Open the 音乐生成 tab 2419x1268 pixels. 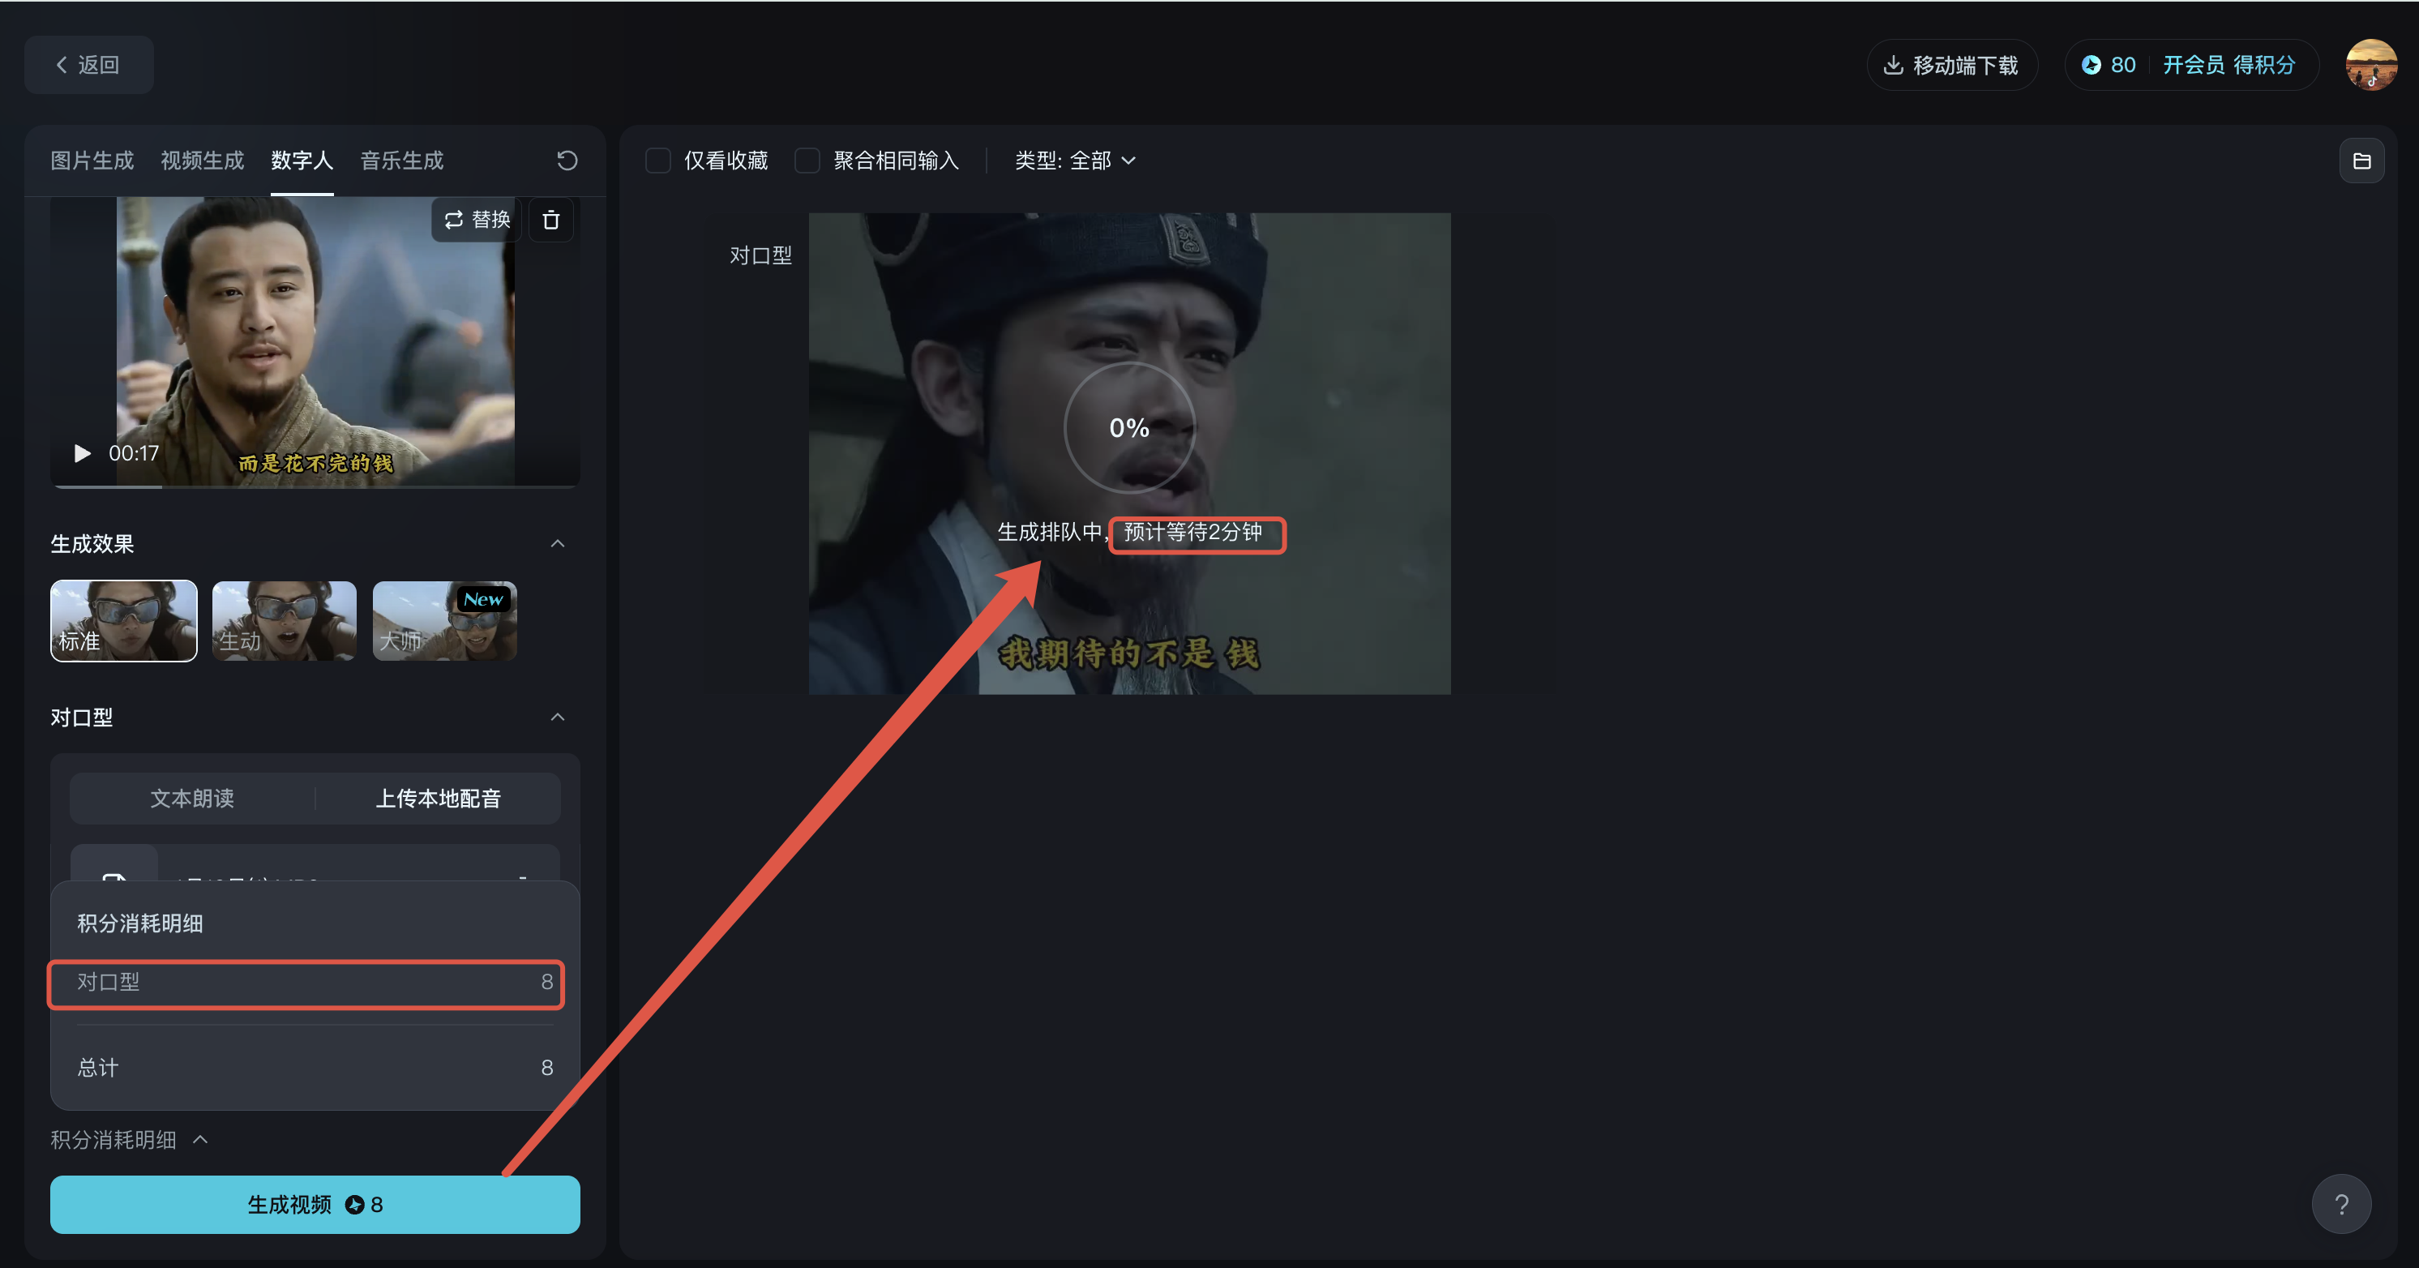(x=402, y=161)
